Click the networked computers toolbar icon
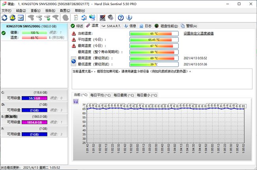Screen dimensions: 257x170 pos(92,17)
